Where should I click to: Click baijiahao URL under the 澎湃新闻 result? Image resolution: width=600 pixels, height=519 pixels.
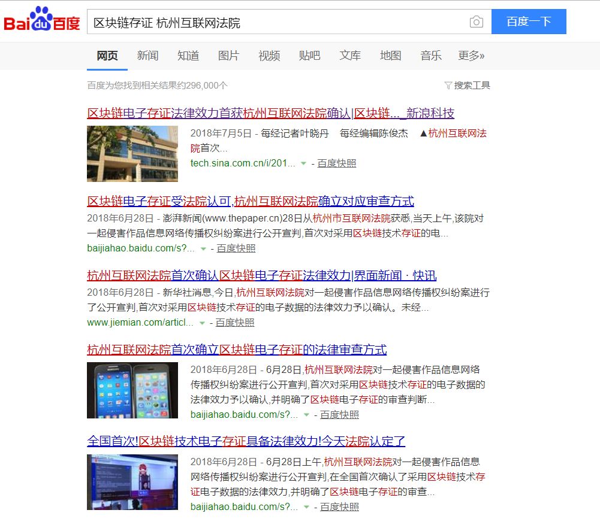(x=141, y=248)
